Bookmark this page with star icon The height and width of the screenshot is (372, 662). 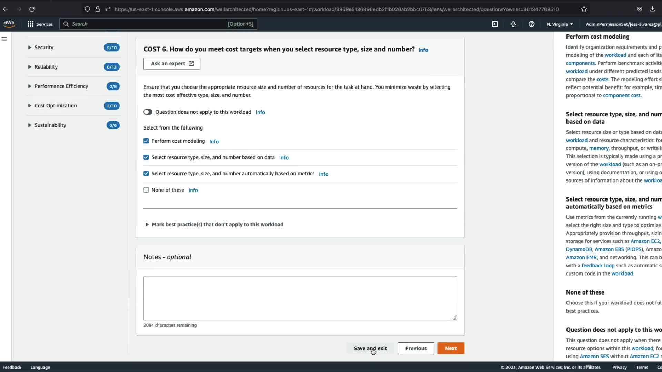tap(584, 9)
